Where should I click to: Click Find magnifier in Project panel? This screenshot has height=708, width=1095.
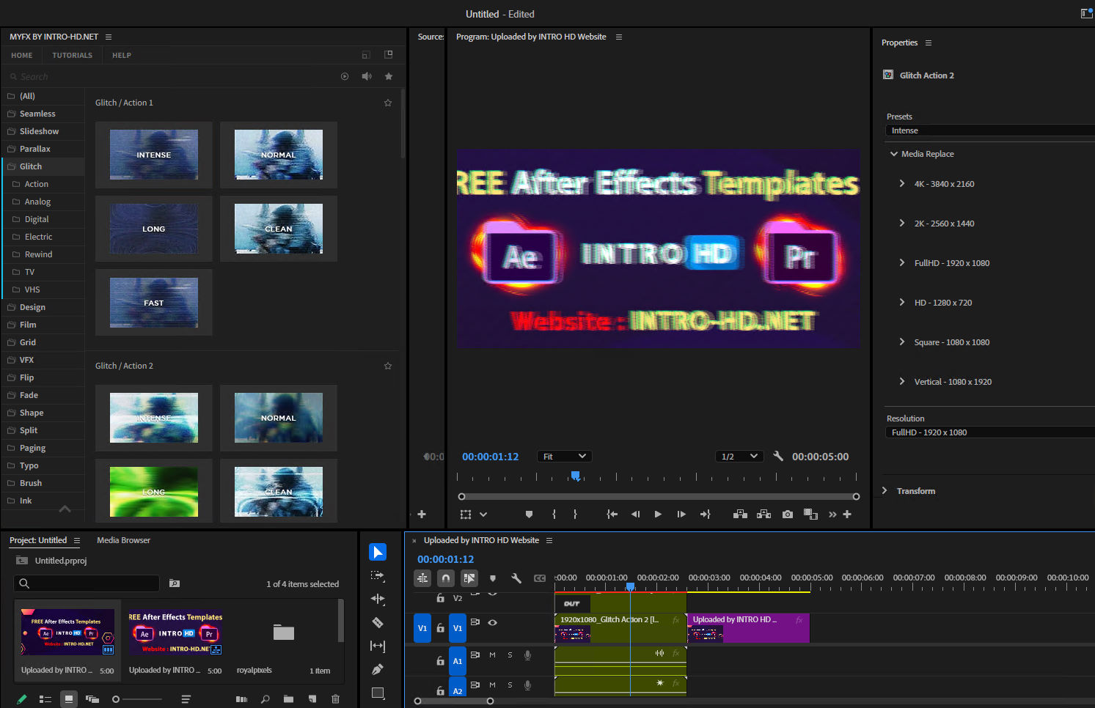coord(265,699)
